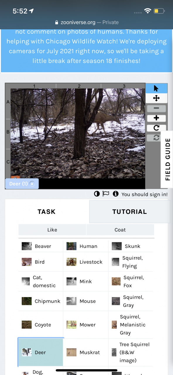Select the pan move tool
This screenshot has width=173, height=375.
coord(156,98)
